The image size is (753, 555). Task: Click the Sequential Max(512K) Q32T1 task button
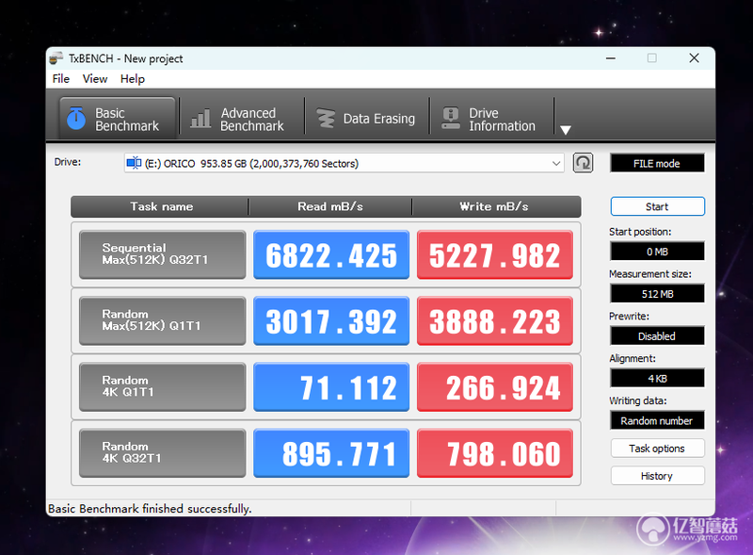pyautogui.click(x=162, y=254)
